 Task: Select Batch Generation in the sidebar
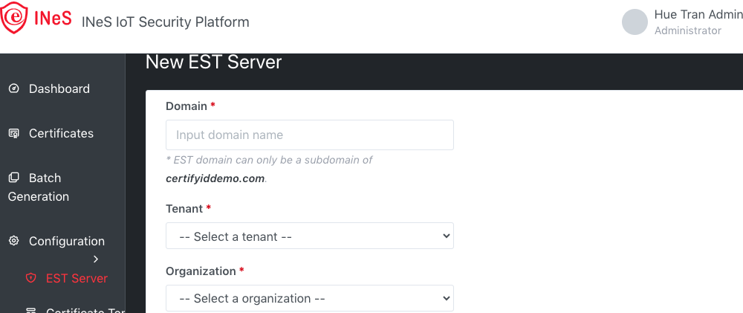(45, 187)
